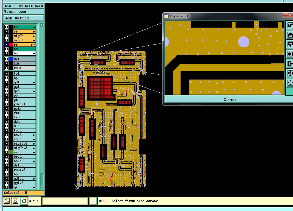This screenshot has height=211, width=293.
Task: Click the angle/length coordinate mode icon
Action: coord(16,201)
